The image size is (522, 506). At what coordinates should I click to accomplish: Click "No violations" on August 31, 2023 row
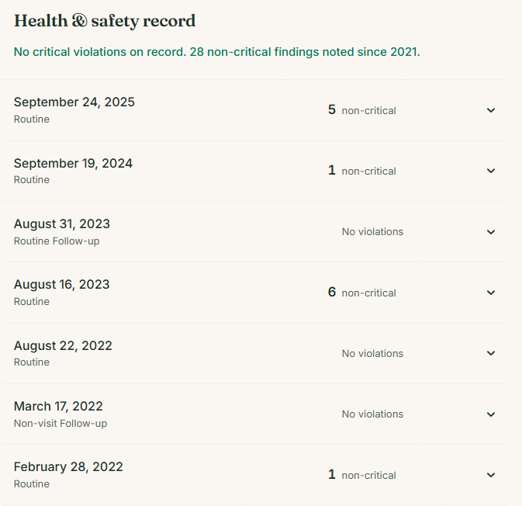(x=372, y=231)
